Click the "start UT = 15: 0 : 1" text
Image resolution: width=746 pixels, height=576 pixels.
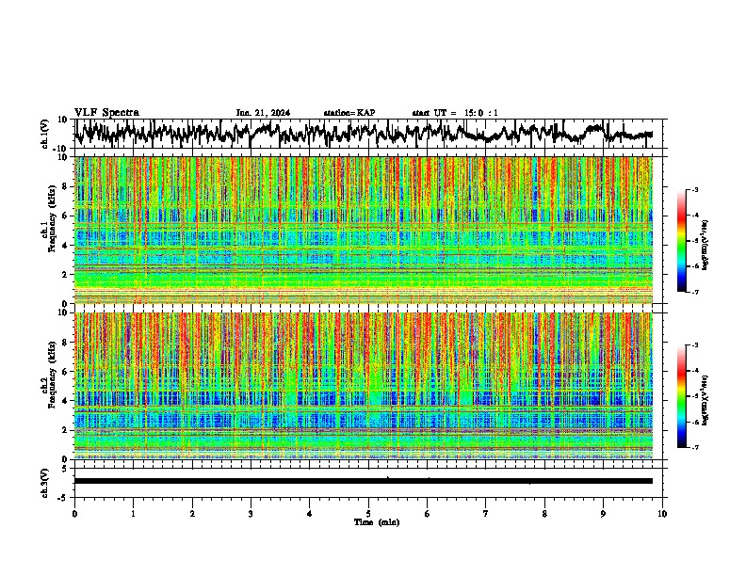click(x=455, y=113)
